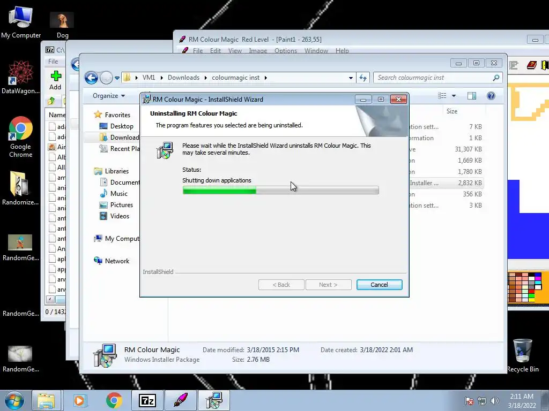Select Pictures under Libraries
The width and height of the screenshot is (549, 411).
click(116, 205)
